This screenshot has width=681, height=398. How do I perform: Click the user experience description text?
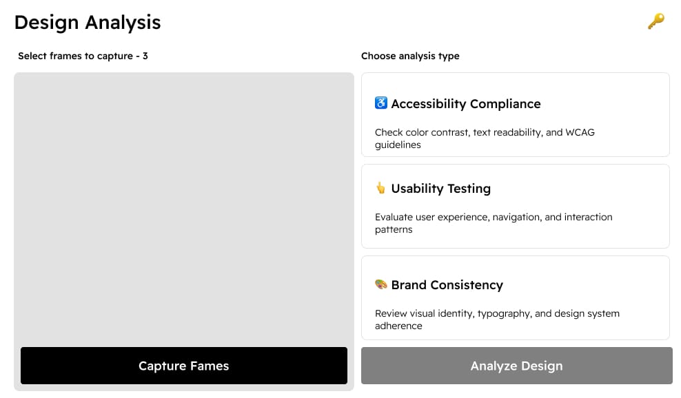(494, 223)
